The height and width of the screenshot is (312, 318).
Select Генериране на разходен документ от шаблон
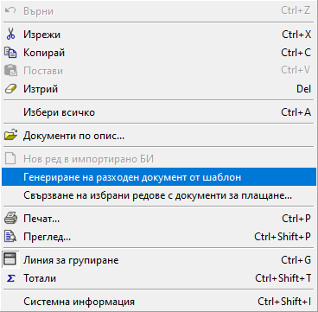(x=159, y=177)
